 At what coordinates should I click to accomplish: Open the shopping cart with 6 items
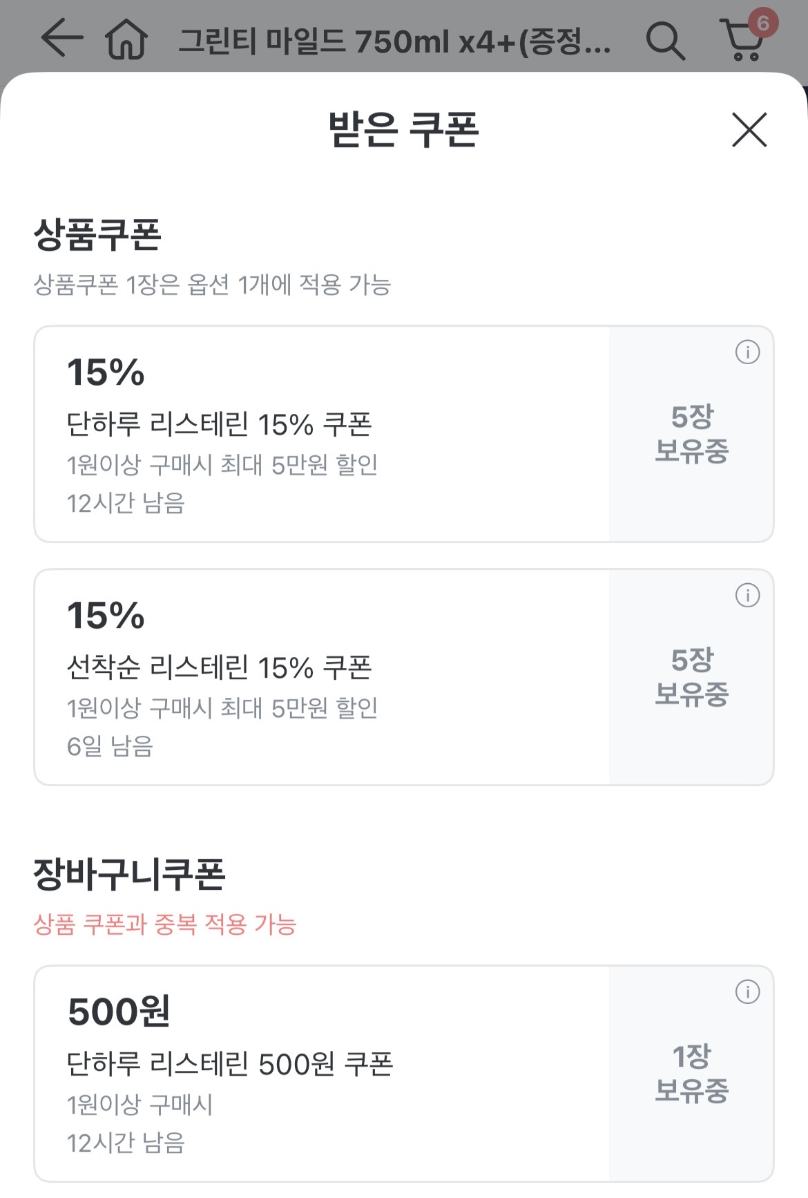742,43
